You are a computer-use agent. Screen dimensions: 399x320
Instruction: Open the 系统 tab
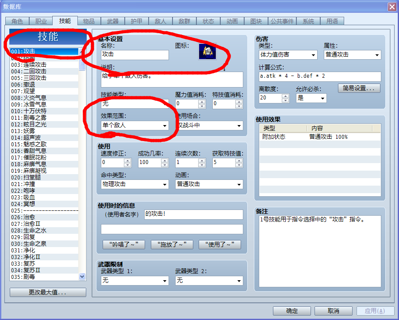coord(308,21)
